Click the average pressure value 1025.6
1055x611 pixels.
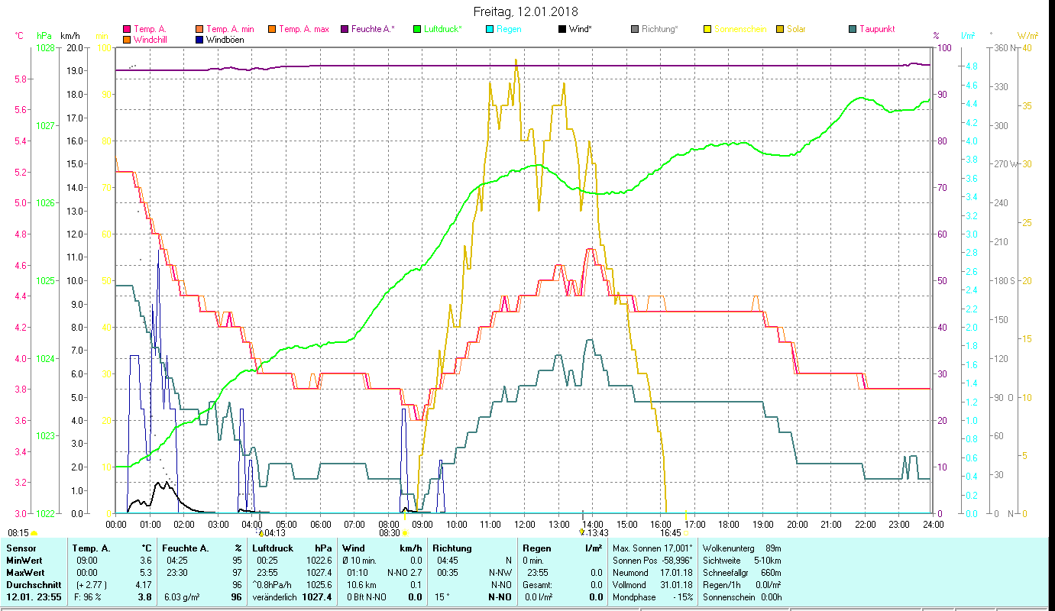[319, 585]
